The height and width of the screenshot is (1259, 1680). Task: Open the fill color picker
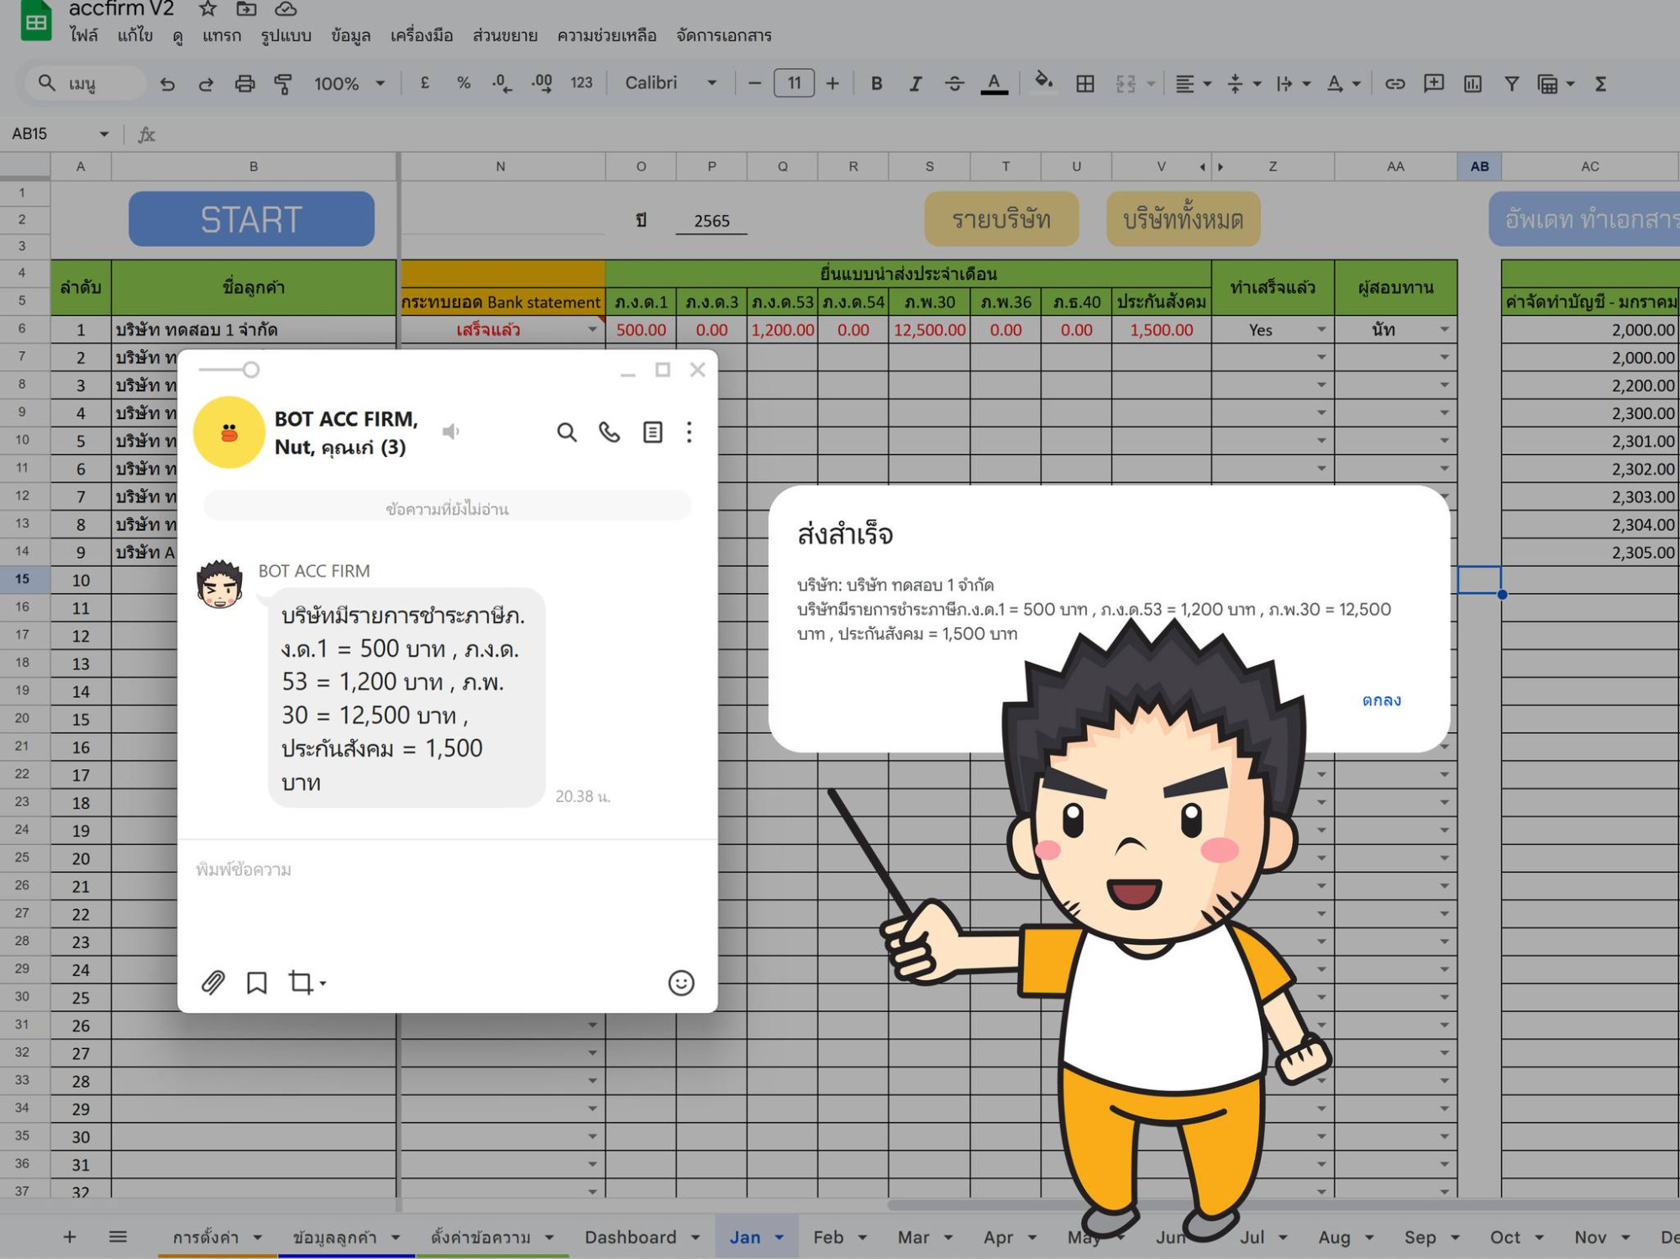[x=1043, y=82]
